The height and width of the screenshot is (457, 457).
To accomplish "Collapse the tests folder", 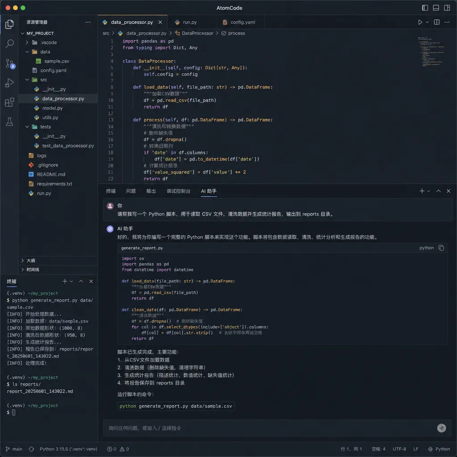I will point(27,127).
